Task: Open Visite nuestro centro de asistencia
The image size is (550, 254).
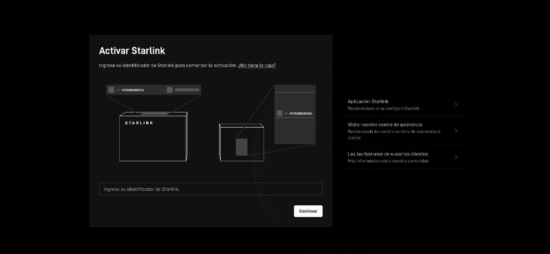Action: 403,131
